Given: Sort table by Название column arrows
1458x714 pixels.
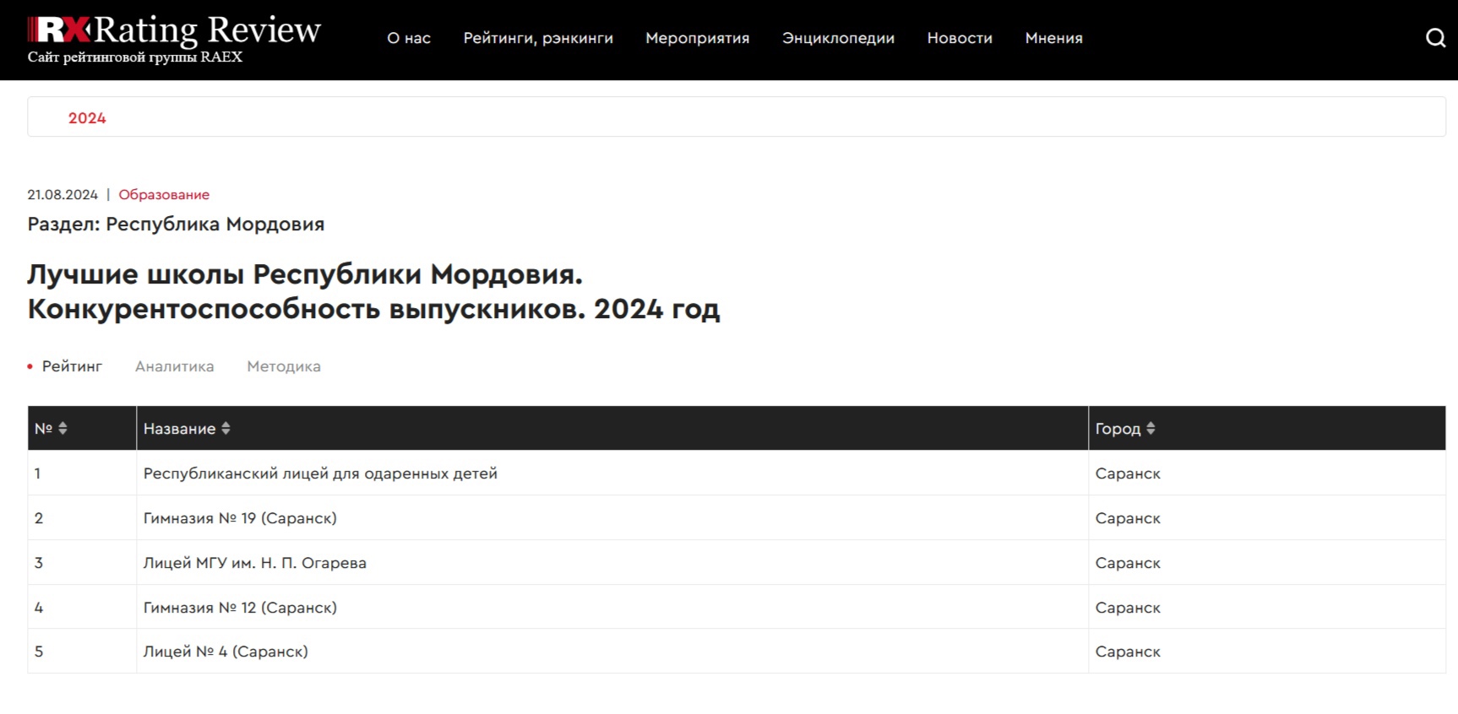Looking at the screenshot, I should [x=226, y=429].
